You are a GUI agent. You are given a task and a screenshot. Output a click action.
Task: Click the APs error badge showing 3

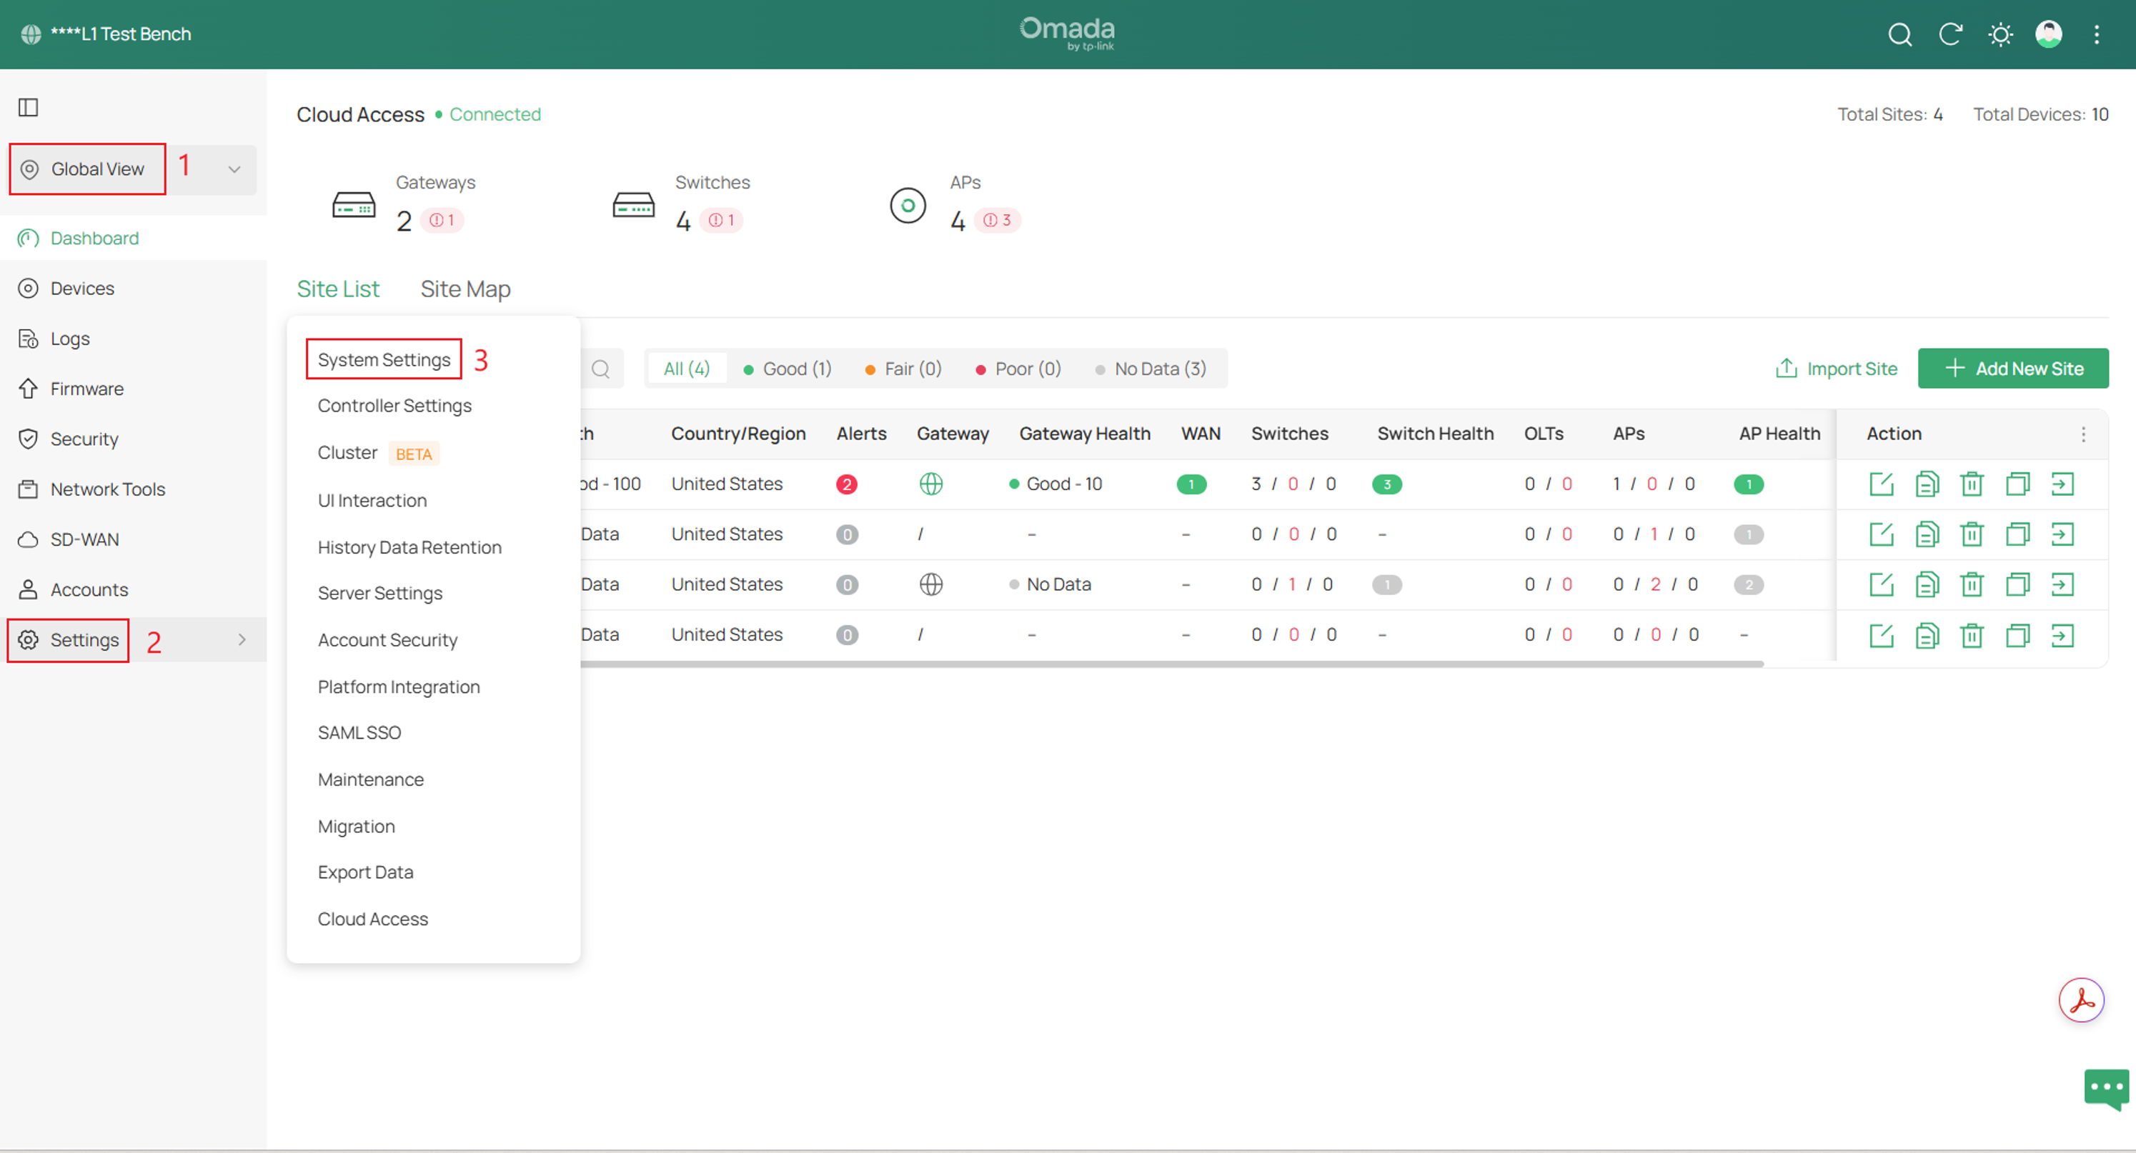[x=997, y=221]
